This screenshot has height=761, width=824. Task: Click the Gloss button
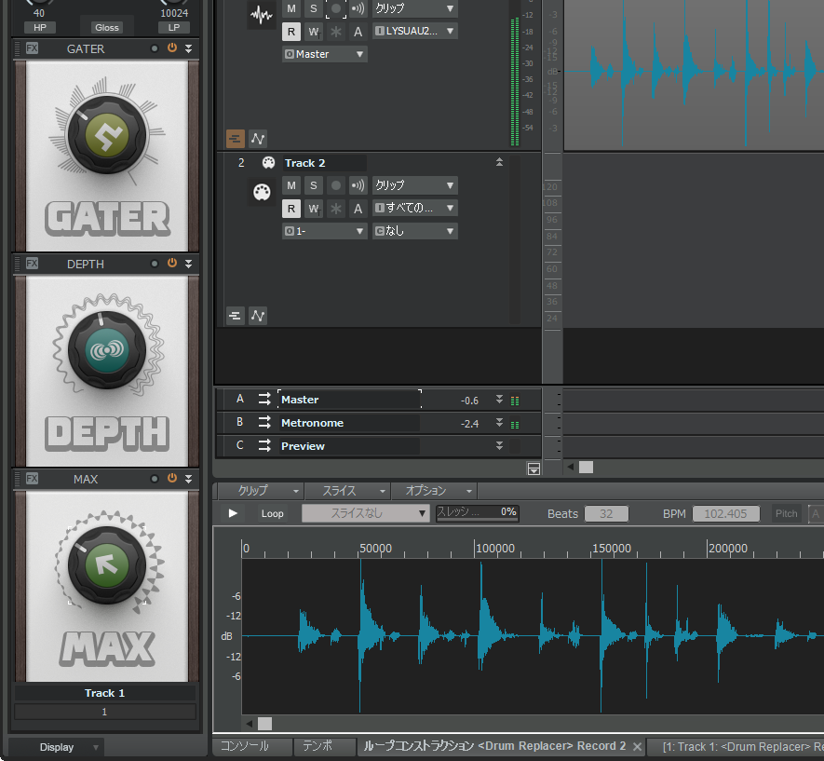[107, 27]
